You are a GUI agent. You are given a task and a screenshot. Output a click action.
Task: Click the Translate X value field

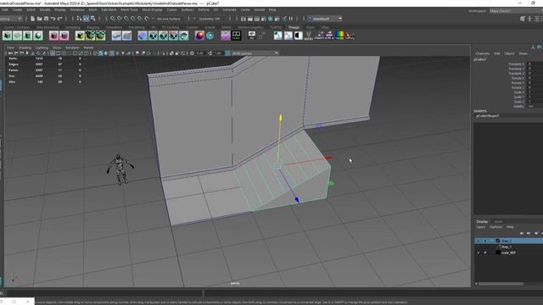[535, 64]
